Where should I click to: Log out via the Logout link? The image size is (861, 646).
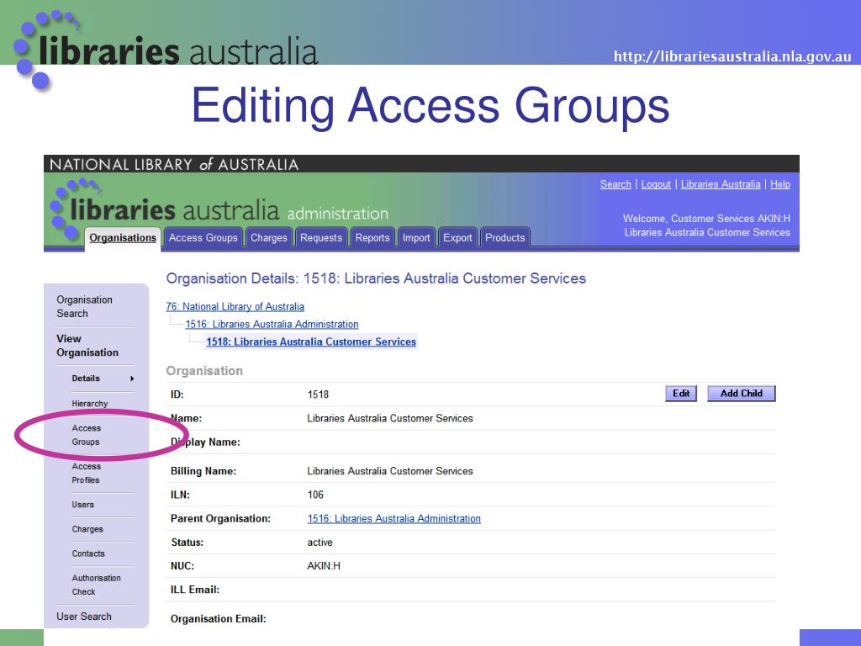[x=656, y=184]
